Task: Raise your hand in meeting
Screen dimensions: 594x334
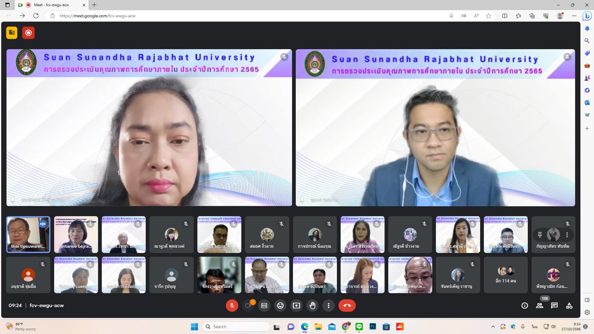Action: tap(312, 306)
